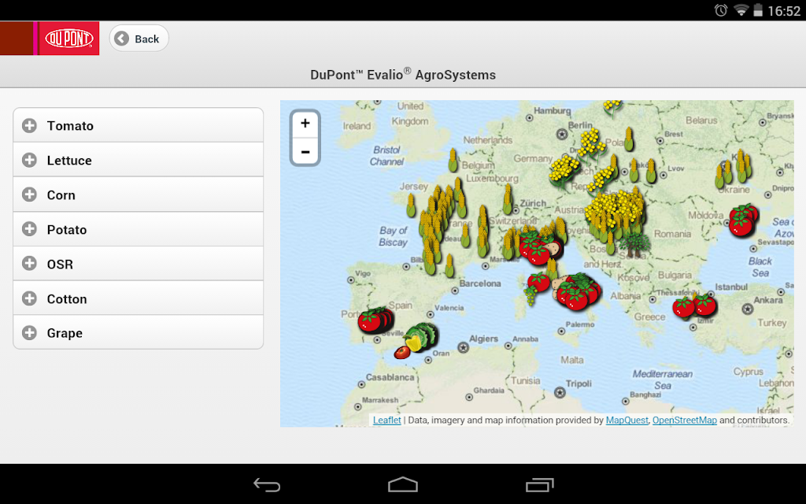Select the tomato marker near Thessaloniki

(x=683, y=307)
